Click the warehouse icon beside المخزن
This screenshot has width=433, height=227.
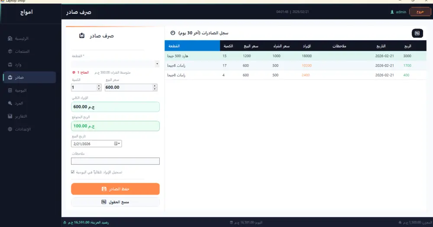click(400, 222)
